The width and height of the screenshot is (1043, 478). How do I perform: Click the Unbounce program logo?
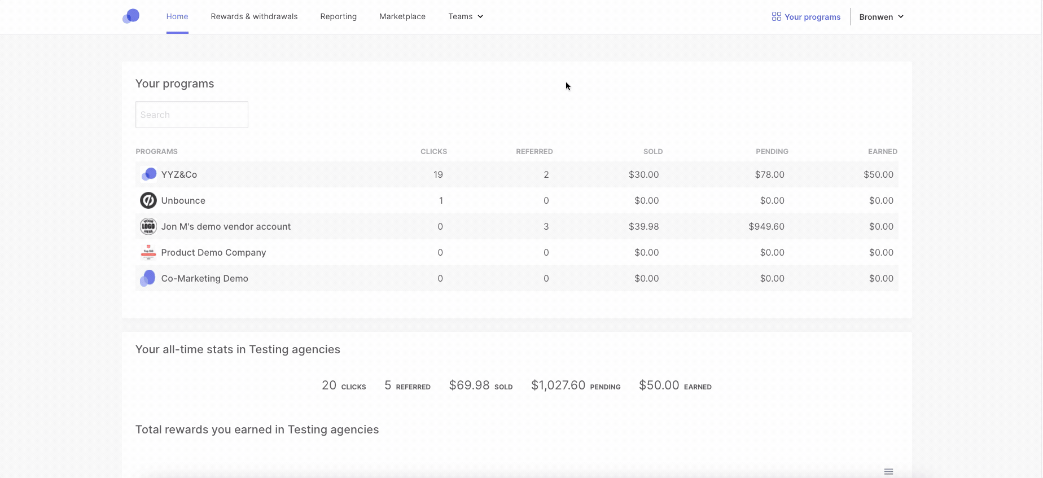148,200
